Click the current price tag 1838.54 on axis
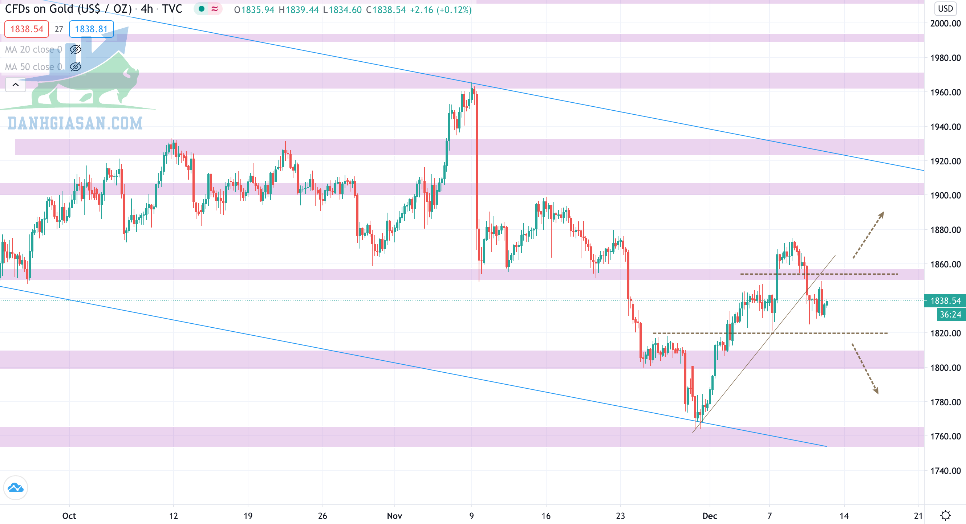Screen dimensions: 966x524 click(x=945, y=300)
